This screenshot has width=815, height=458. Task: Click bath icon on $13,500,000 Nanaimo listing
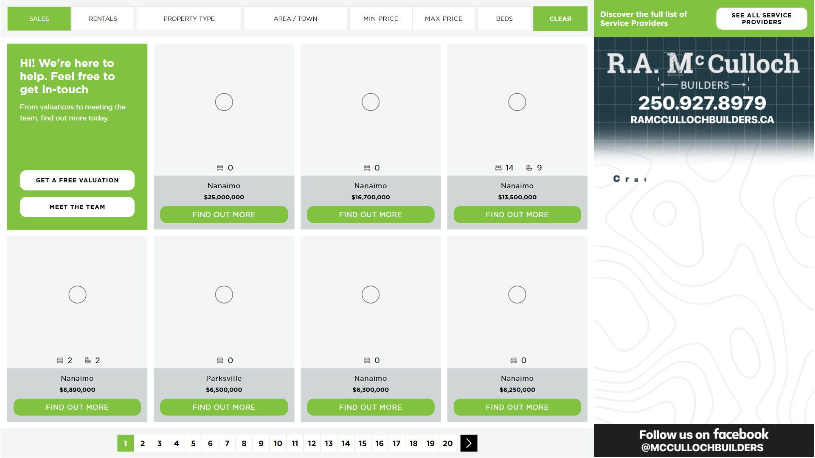(x=529, y=168)
